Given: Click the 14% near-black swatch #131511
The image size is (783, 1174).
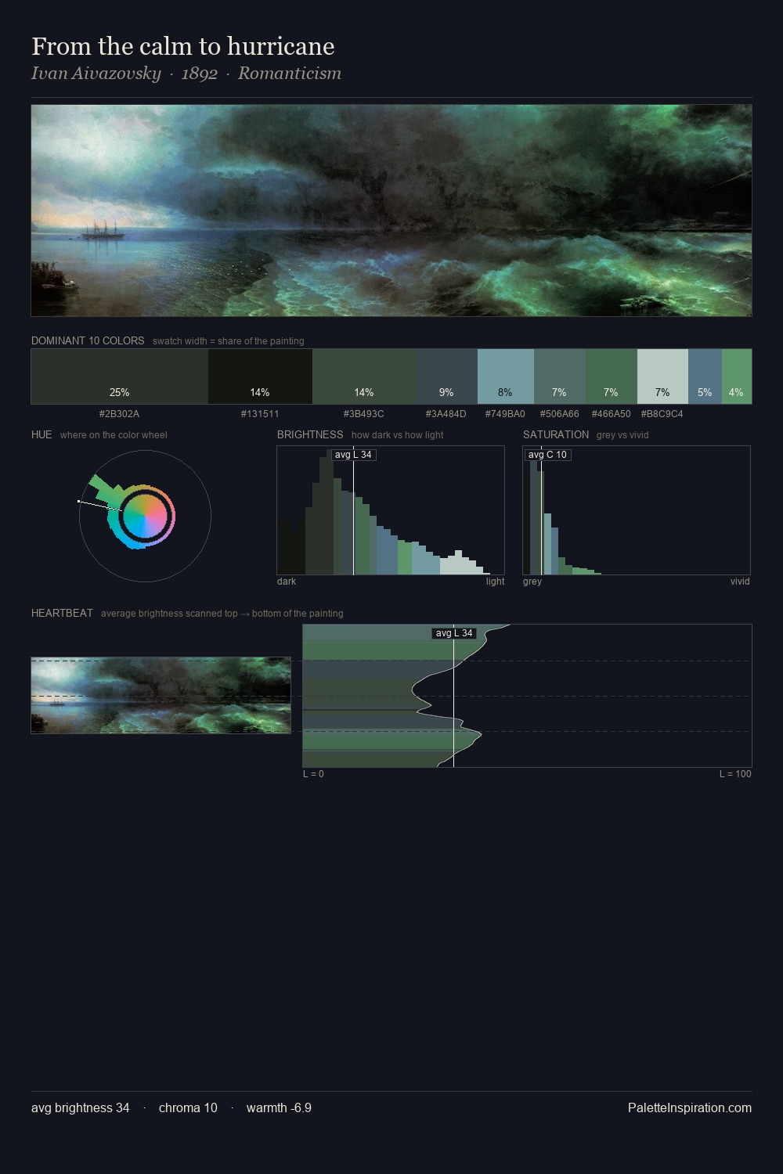Looking at the screenshot, I should click(x=260, y=376).
